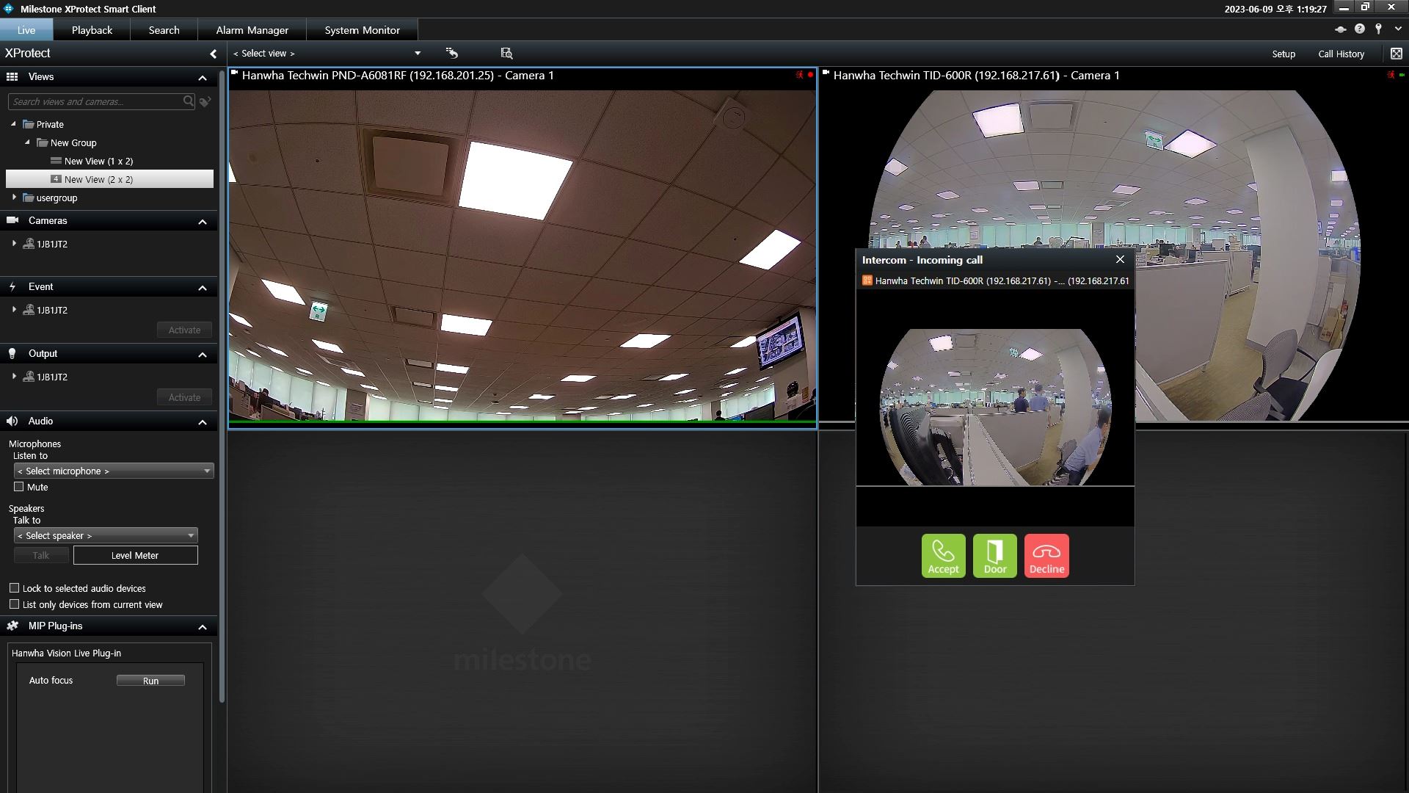The height and width of the screenshot is (793, 1409).
Task: Click the status indicator icon
Action: [1340, 29]
